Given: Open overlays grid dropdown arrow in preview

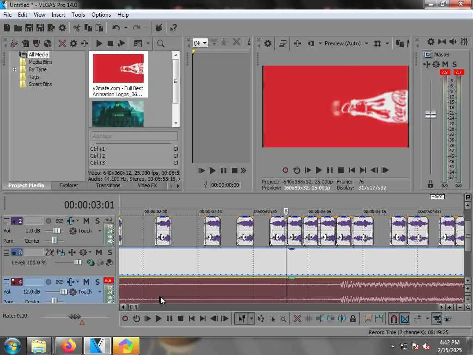Looking at the screenshot, I should click(x=387, y=43).
